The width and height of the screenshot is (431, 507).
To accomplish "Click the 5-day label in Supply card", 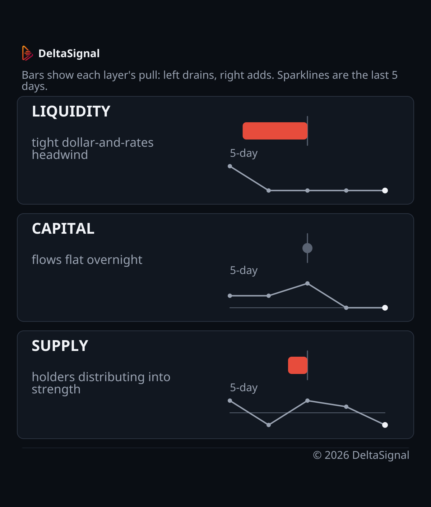I will [x=244, y=388].
